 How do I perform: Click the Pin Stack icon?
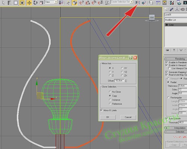[167, 50]
